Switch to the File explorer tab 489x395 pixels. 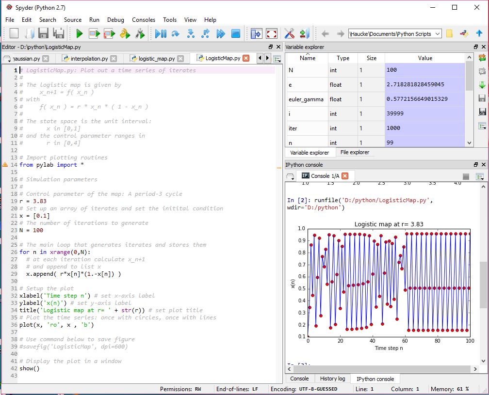pyautogui.click(x=355, y=152)
